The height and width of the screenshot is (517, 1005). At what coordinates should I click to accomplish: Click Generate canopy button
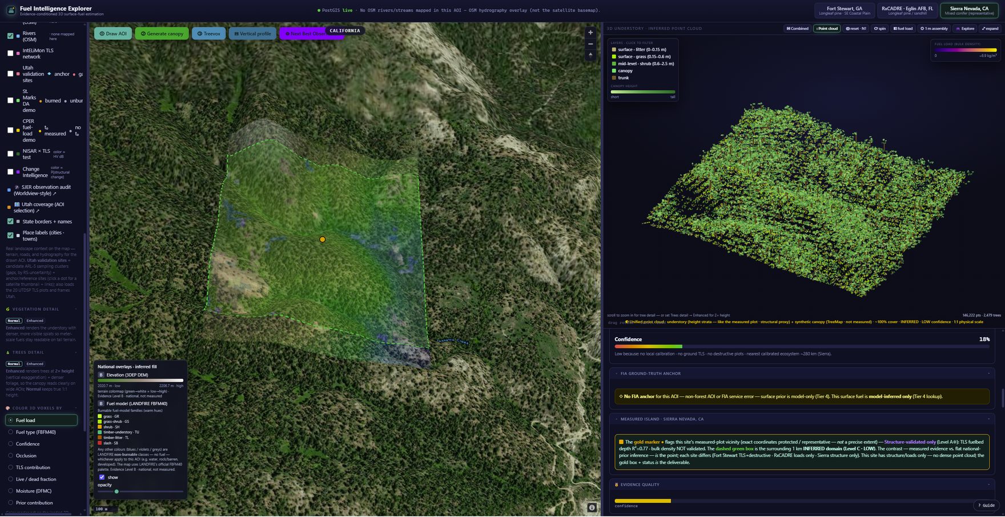162,34
